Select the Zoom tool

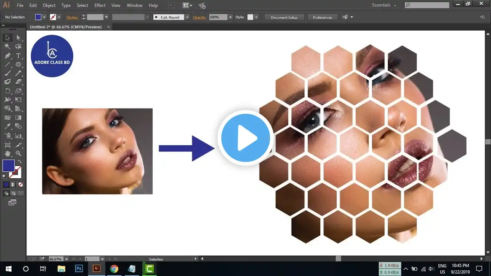(x=17, y=153)
